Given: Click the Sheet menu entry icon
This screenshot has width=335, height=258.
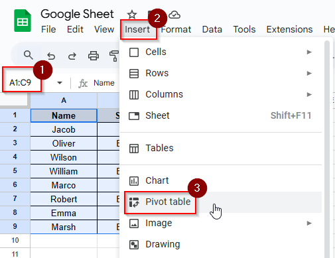Looking at the screenshot, I should point(134,116).
